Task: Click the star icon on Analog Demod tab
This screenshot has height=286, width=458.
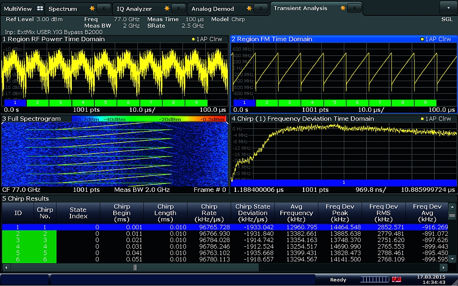Action: (x=249, y=9)
